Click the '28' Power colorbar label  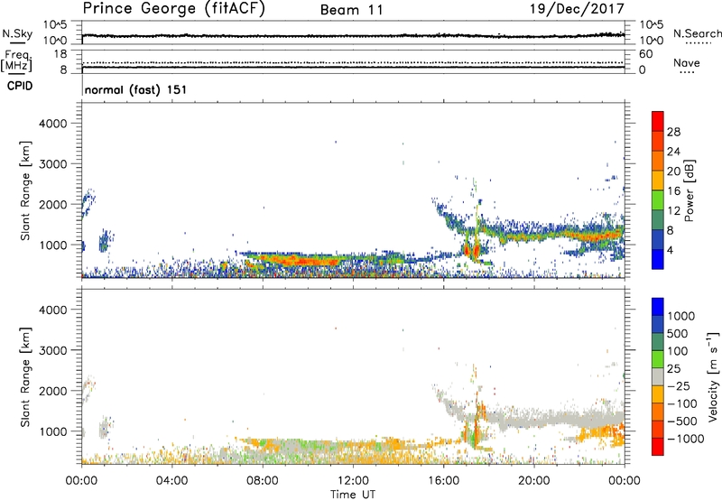(x=673, y=132)
